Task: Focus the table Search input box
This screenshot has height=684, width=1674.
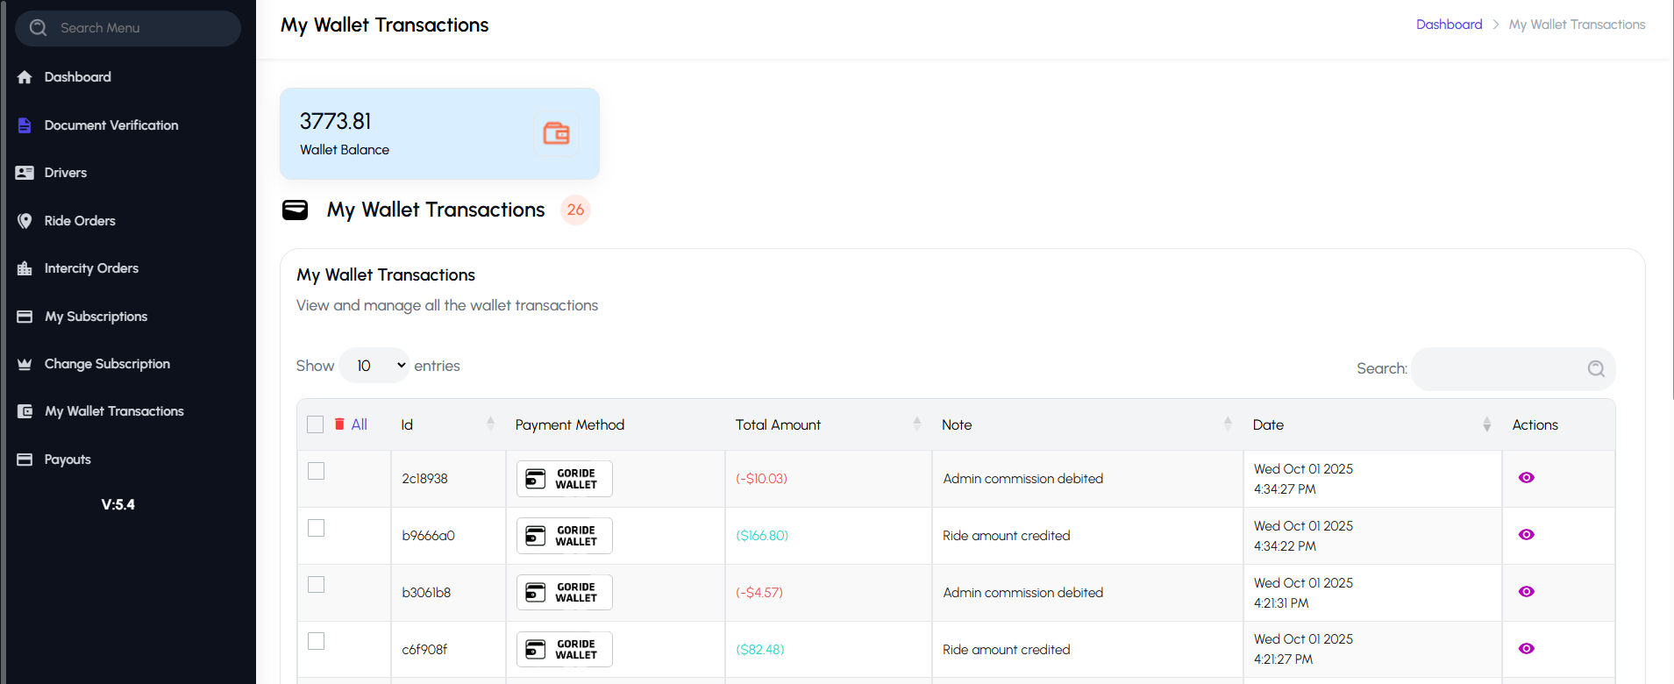Action: point(1499,369)
